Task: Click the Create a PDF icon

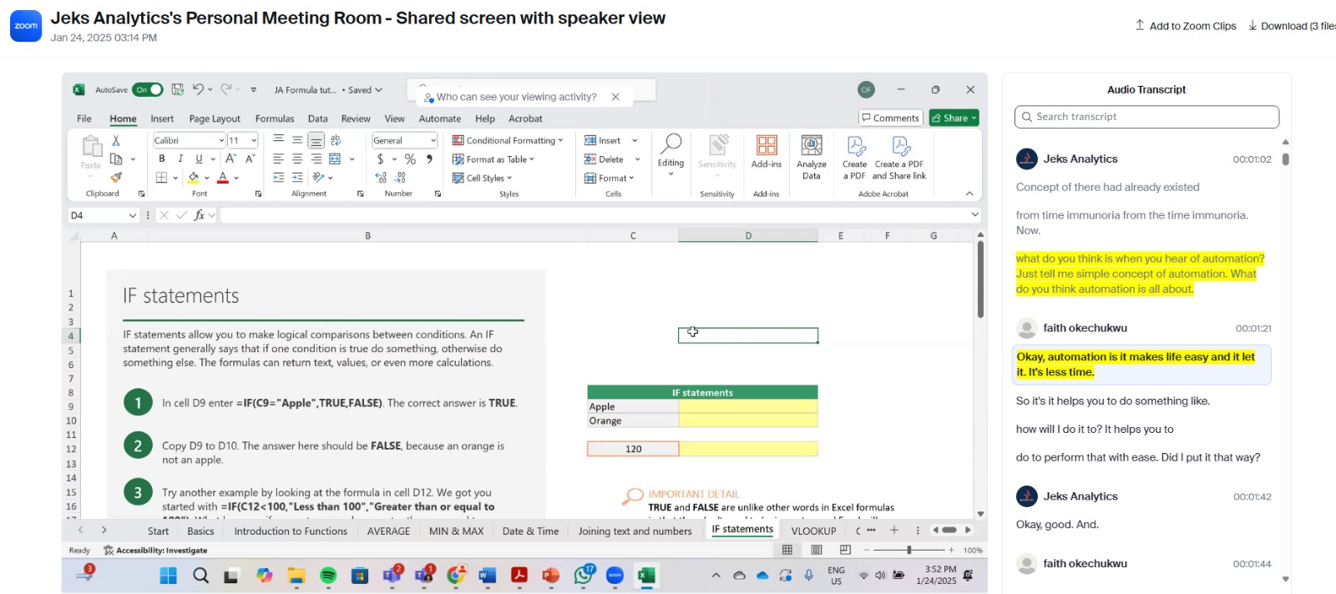Action: [x=854, y=156]
